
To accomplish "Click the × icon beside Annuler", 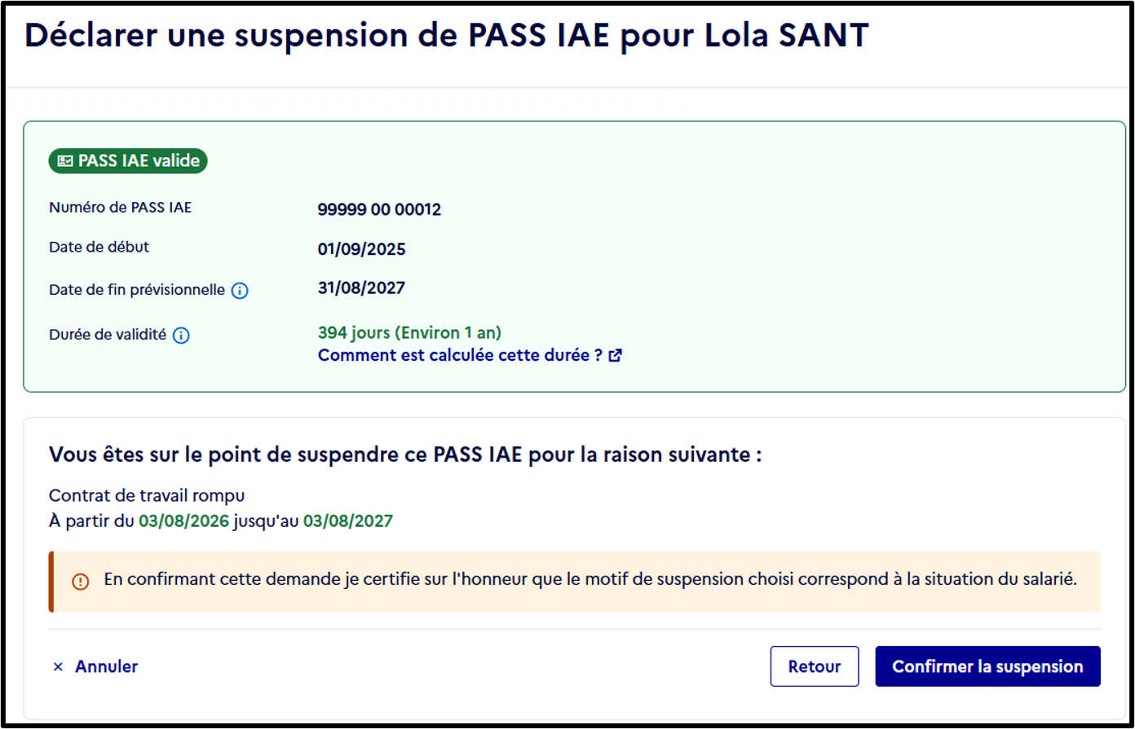I will [x=58, y=667].
